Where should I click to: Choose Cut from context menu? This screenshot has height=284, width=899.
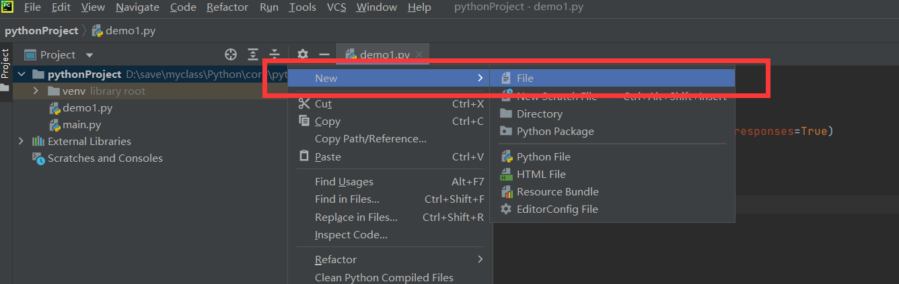tap(390, 104)
